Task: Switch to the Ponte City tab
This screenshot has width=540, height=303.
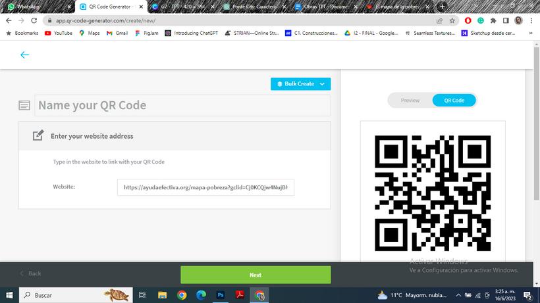Action: click(x=254, y=7)
